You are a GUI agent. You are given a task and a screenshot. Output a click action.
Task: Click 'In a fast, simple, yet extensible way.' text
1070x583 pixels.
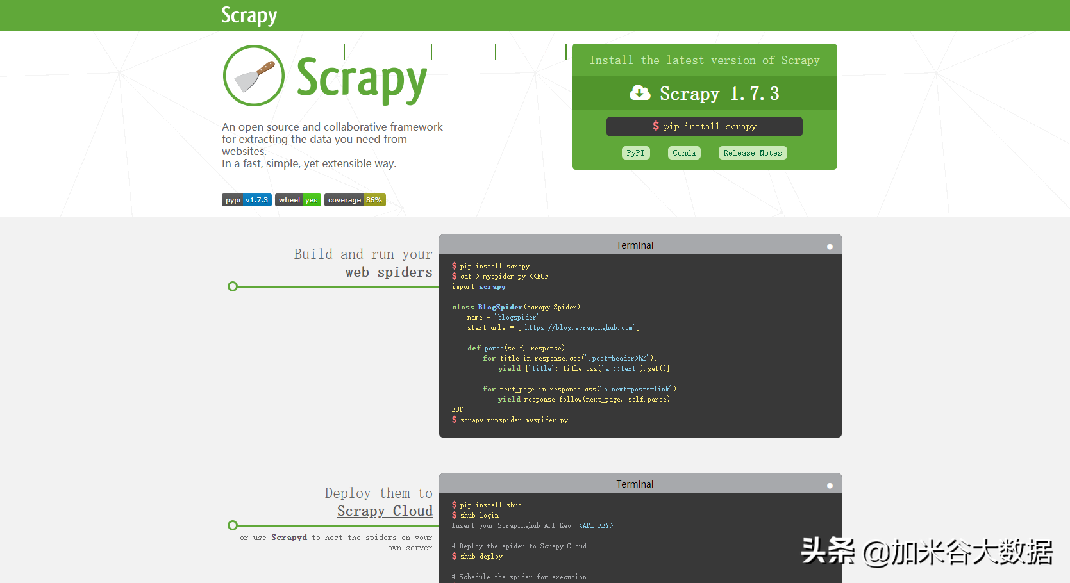tap(309, 163)
